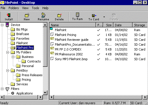Image resolution: width=148 pixels, height=105 pixels.
Task: Open the File menu
Action: click(x=3, y=8)
